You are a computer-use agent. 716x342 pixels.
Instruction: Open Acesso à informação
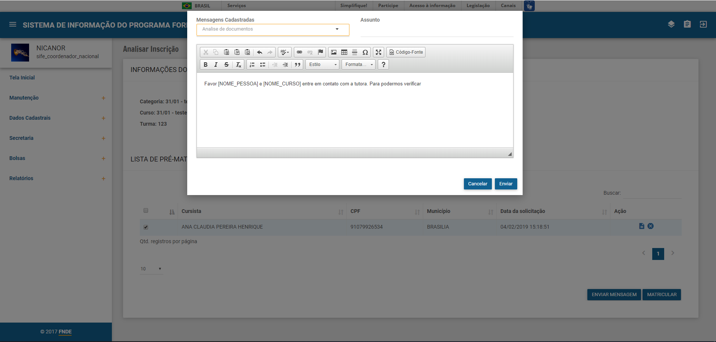click(432, 6)
